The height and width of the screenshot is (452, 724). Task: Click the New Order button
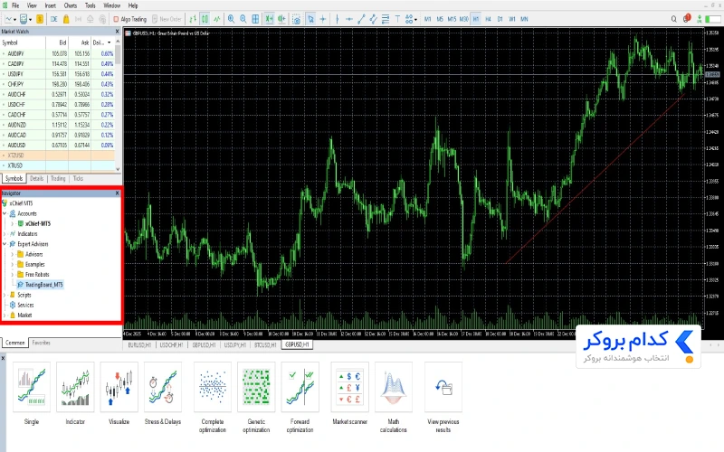pyautogui.click(x=167, y=19)
